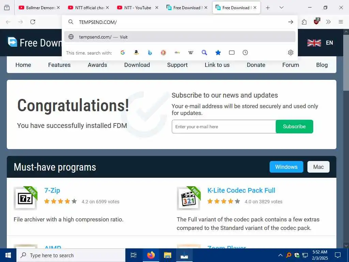
Task: Go back to previous page
Action: click(x=8, y=22)
